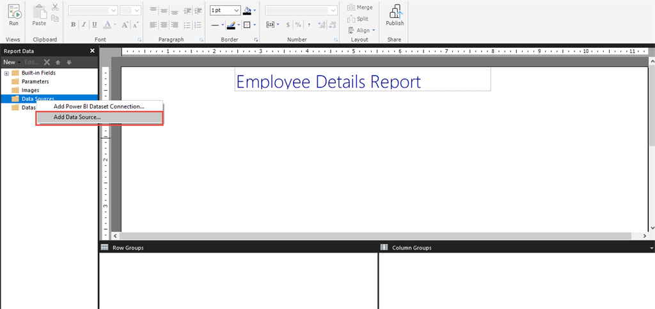
Task: Decrease font size with shrink icon
Action: (x=136, y=25)
